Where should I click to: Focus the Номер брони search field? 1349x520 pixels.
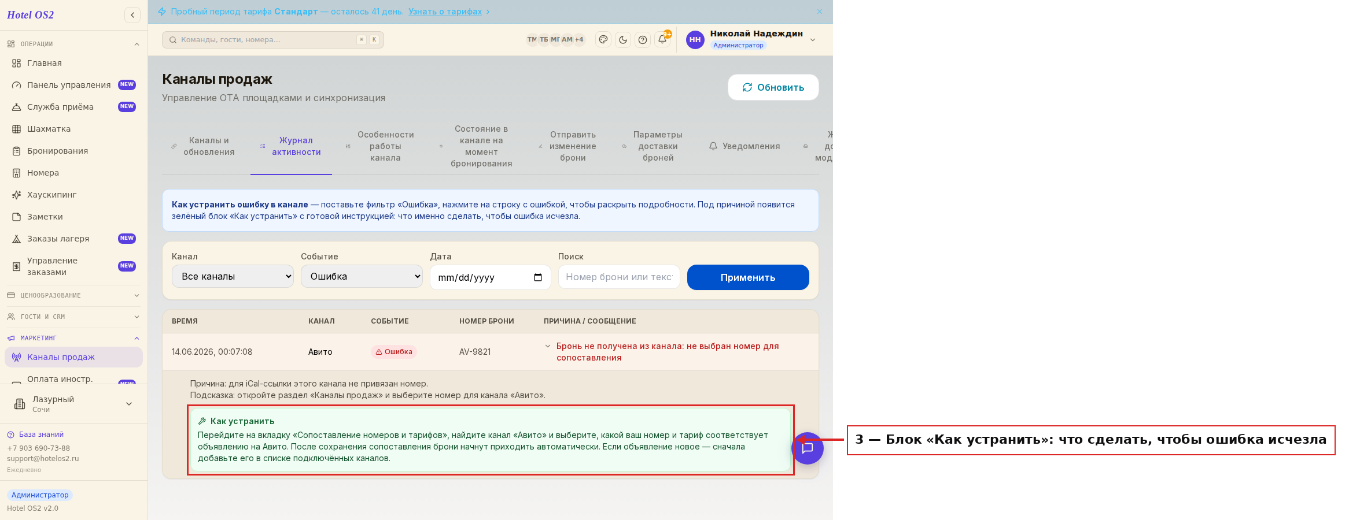(x=619, y=277)
